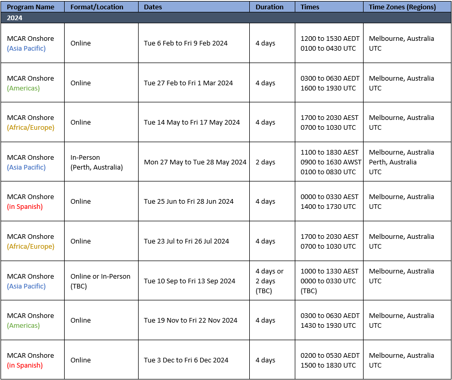Viewport: 452px width, 380px height.
Task: Click 4 days in the 23 Jul row
Action: [265, 241]
